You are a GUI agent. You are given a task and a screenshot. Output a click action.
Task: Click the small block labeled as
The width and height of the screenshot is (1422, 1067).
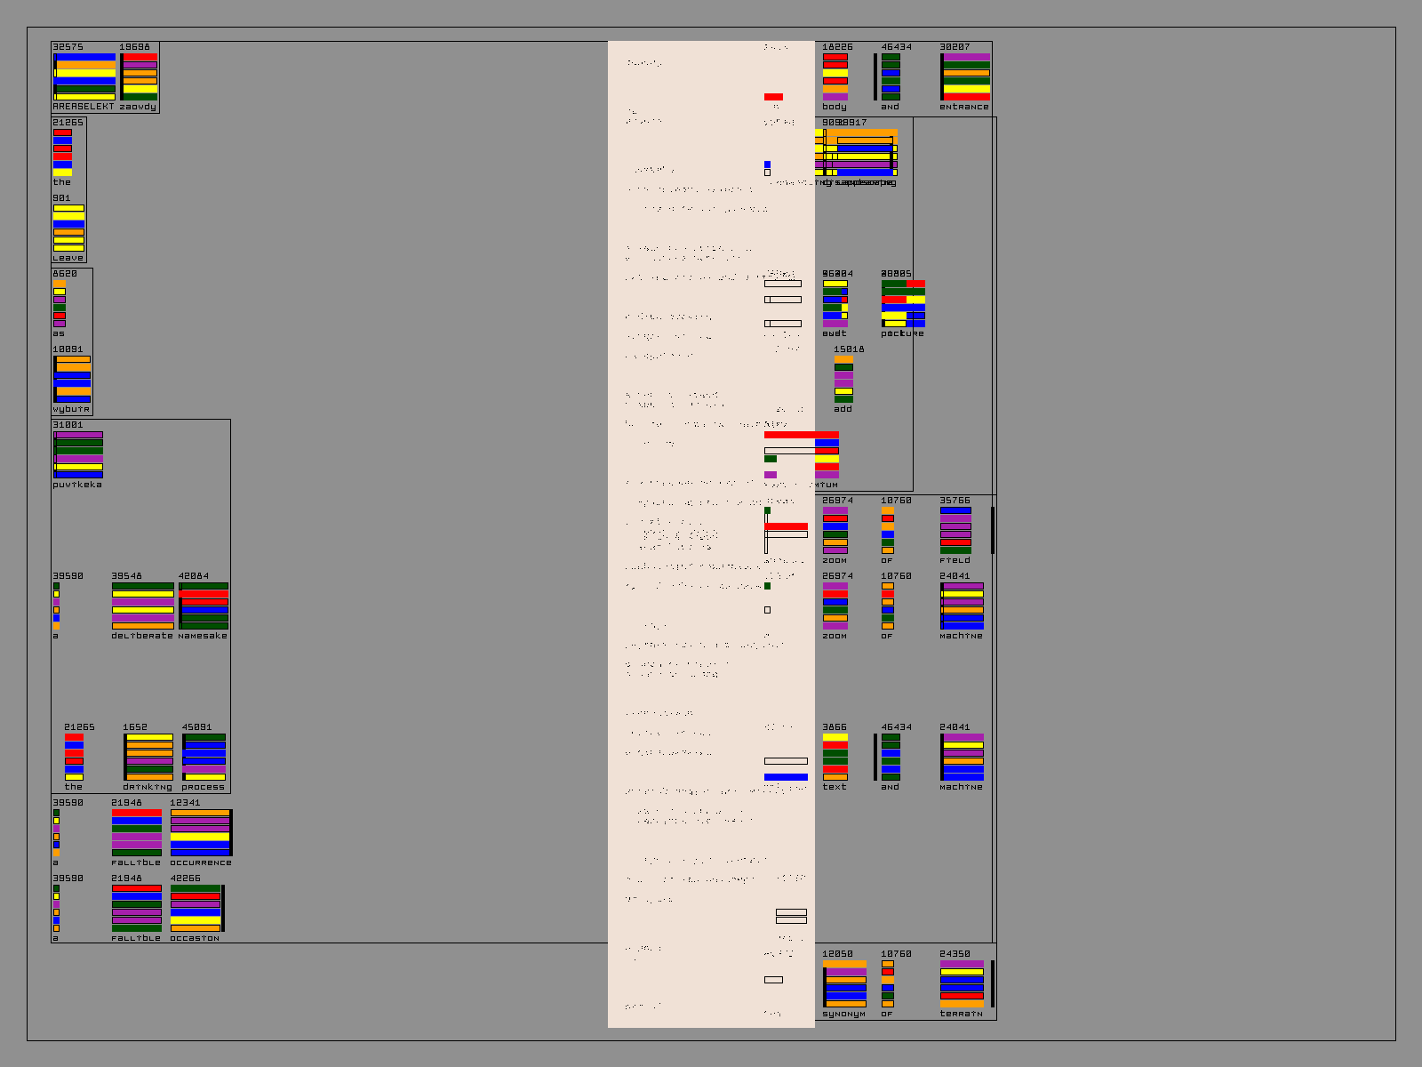tap(60, 304)
